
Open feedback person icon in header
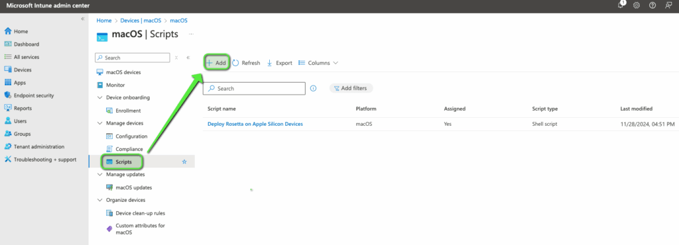tap(668, 5)
